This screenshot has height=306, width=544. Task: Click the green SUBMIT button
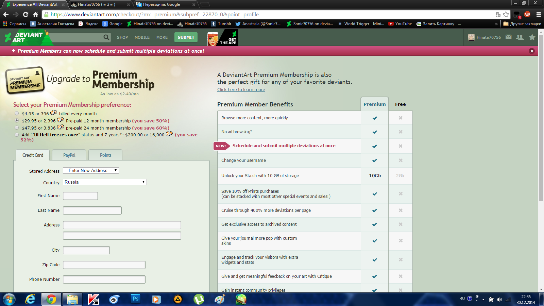coord(186,37)
